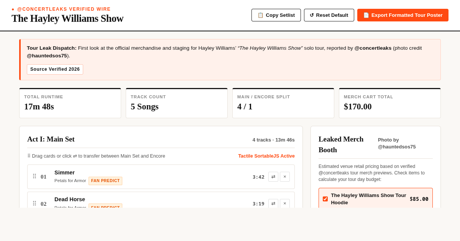
Task: Select the Total Runtime stat card
Action: coord(70,103)
